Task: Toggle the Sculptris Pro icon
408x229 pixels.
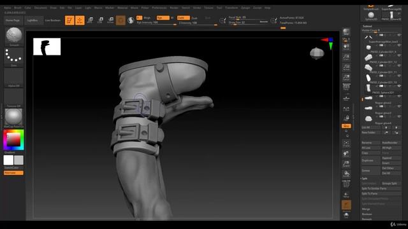Action: point(131,20)
